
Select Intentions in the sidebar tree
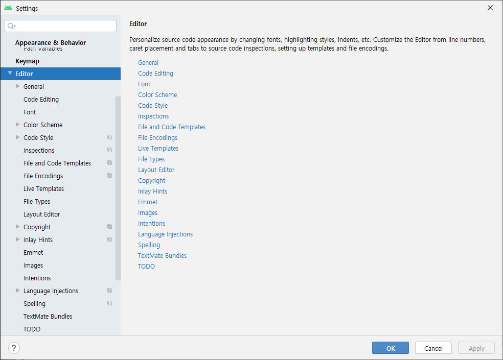(37, 278)
